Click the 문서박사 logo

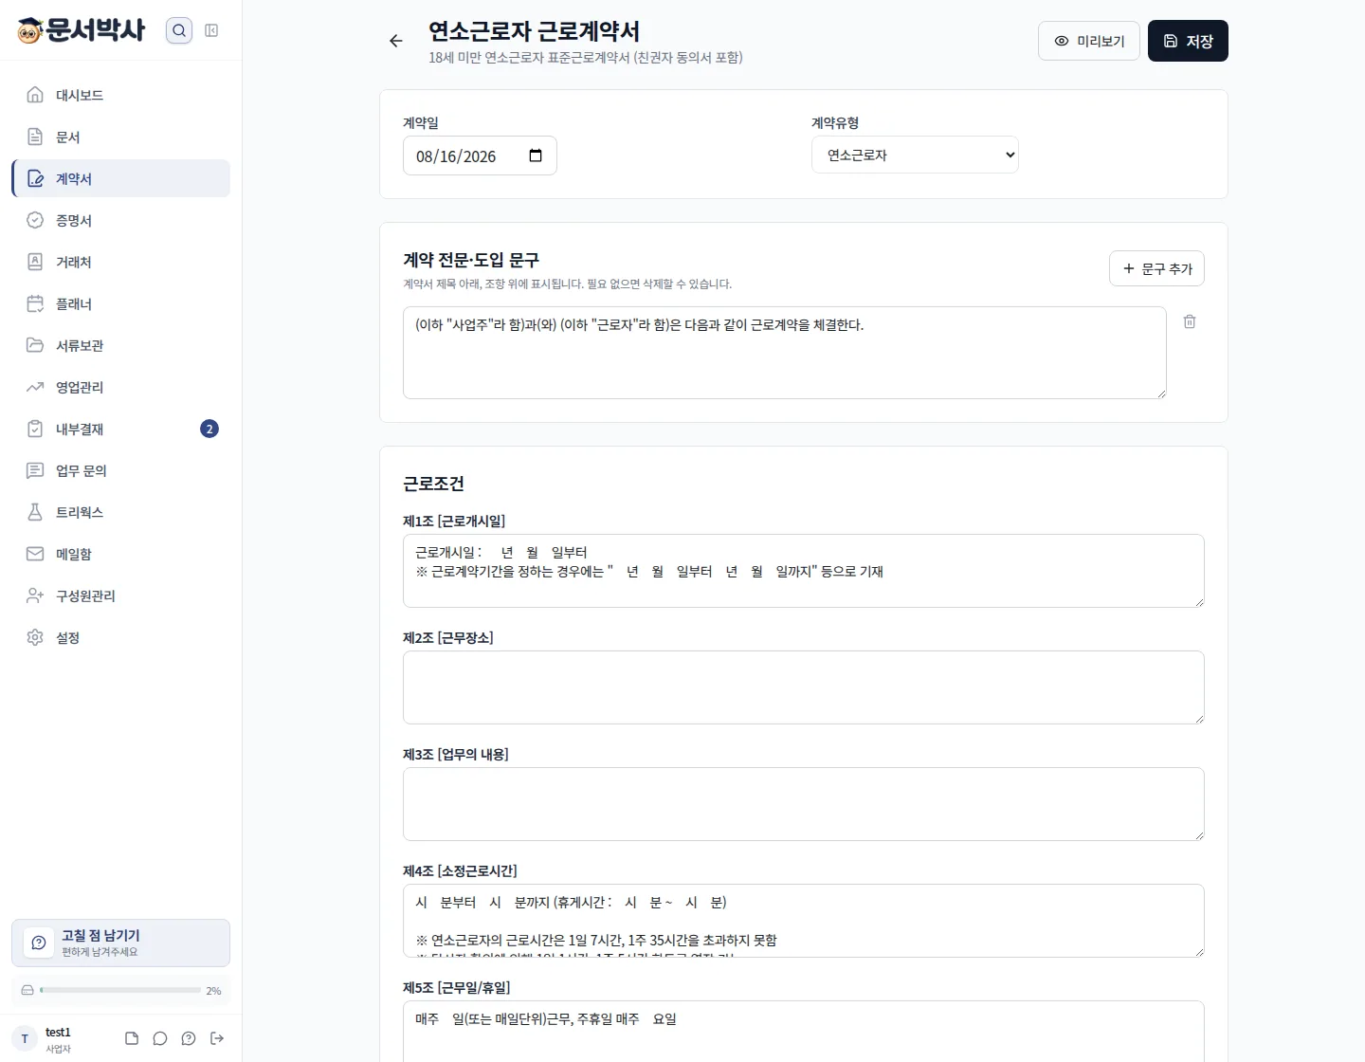click(x=82, y=30)
